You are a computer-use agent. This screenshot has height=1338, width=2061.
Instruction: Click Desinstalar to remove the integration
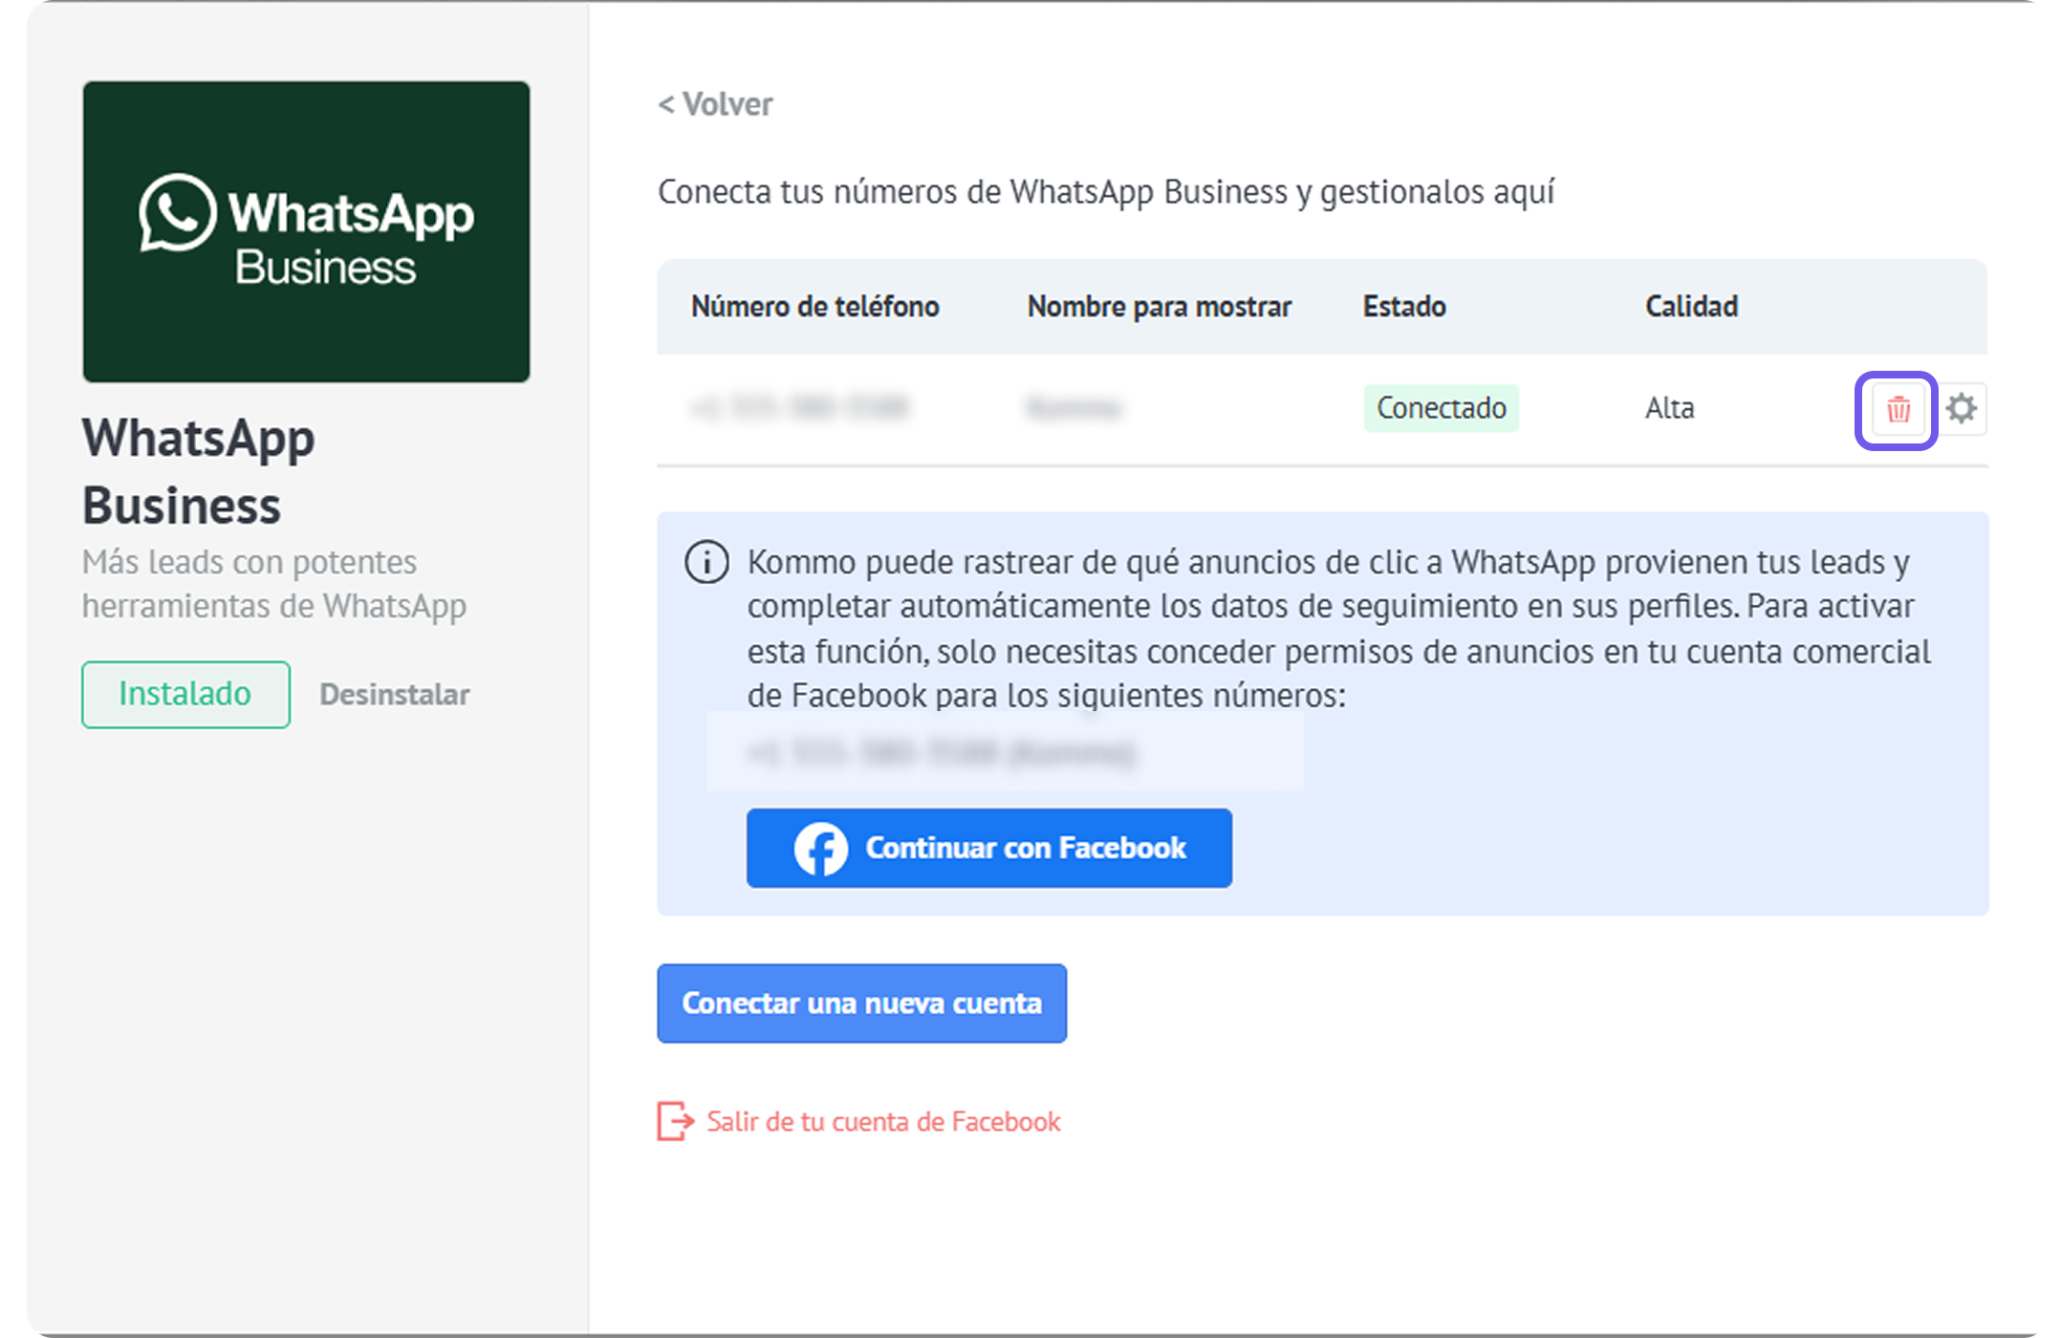[394, 695]
